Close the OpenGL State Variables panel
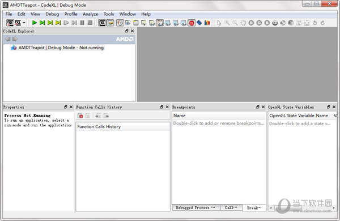Viewport: 340px width, 221px height. click(334, 107)
